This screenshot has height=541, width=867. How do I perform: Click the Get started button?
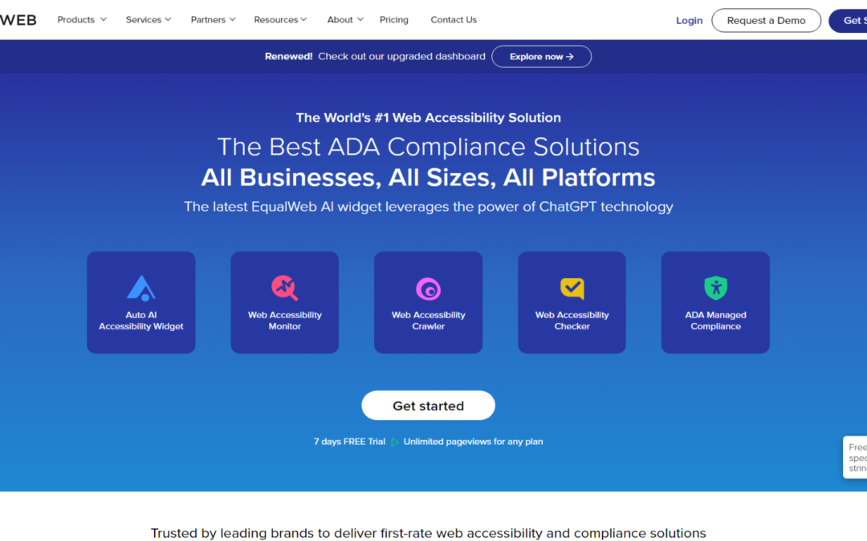tap(428, 406)
